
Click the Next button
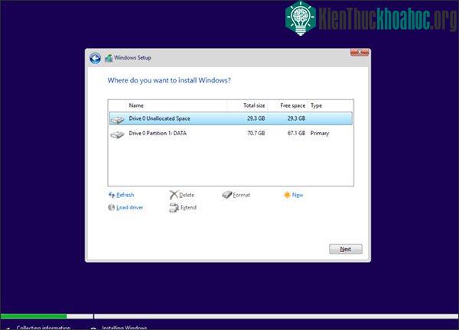(346, 249)
